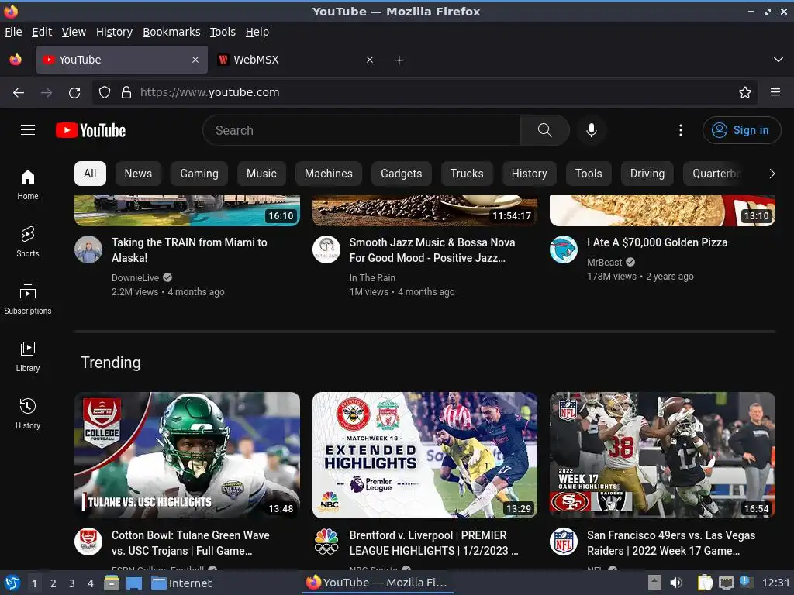Open the MrBeast channel avatar

(x=564, y=249)
